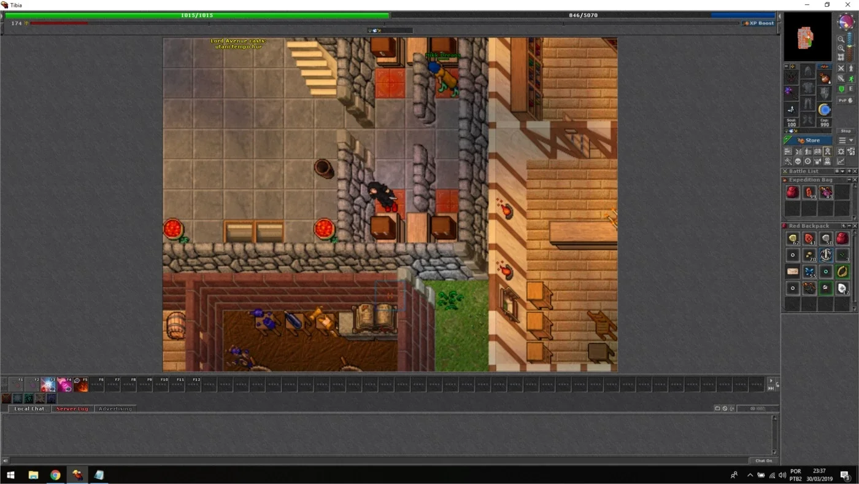
Task: Open the Advertising chat tab
Action: click(115, 408)
